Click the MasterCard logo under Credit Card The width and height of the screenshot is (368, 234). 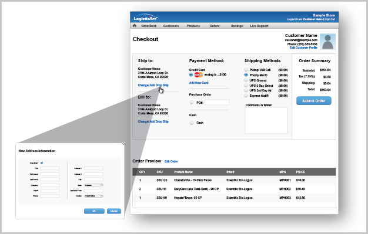pyautogui.click(x=199, y=75)
